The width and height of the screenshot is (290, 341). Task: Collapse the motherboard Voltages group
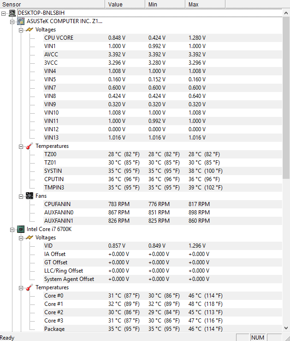21,30
